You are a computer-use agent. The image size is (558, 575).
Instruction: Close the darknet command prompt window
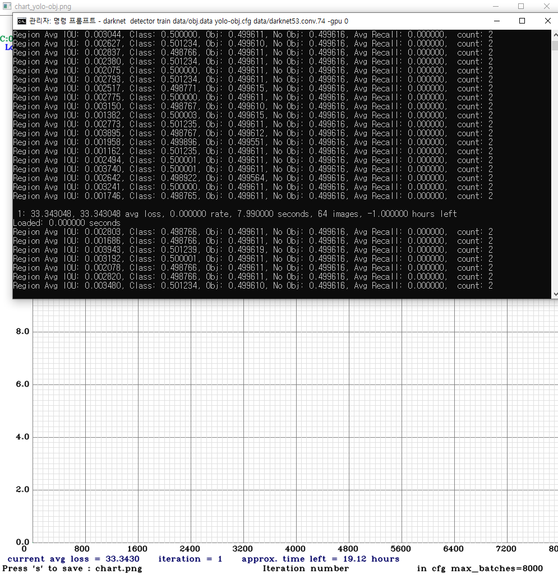547,21
